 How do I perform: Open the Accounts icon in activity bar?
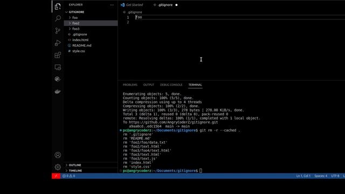(x=58, y=155)
